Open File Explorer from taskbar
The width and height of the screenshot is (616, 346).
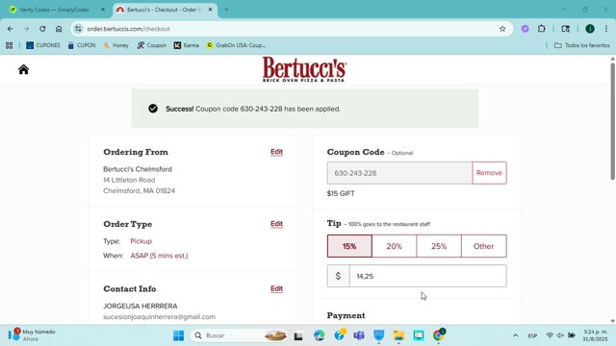tap(398, 335)
